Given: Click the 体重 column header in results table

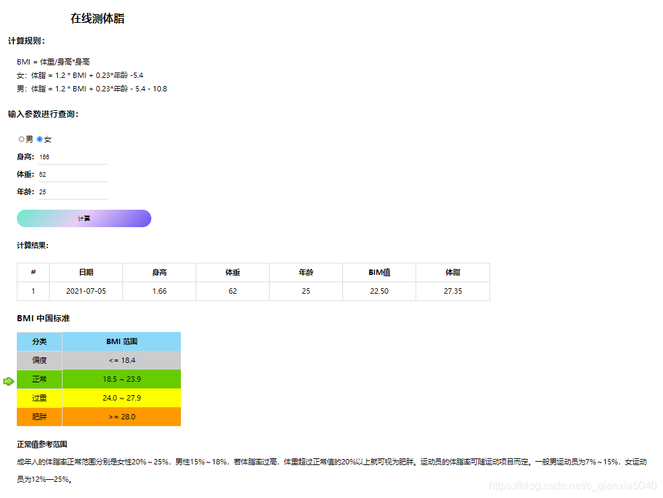Looking at the screenshot, I should (233, 272).
